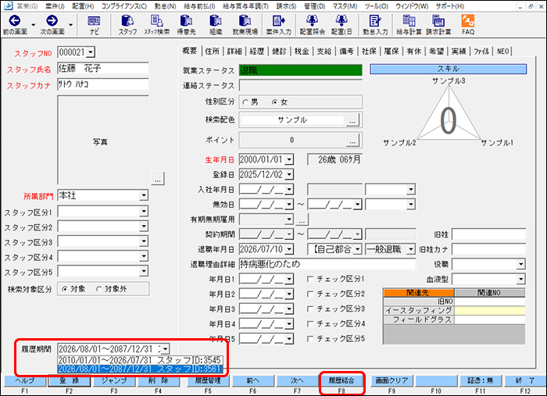Open the 組織 toolbar icon
547x396 pixels.
tap(216, 21)
